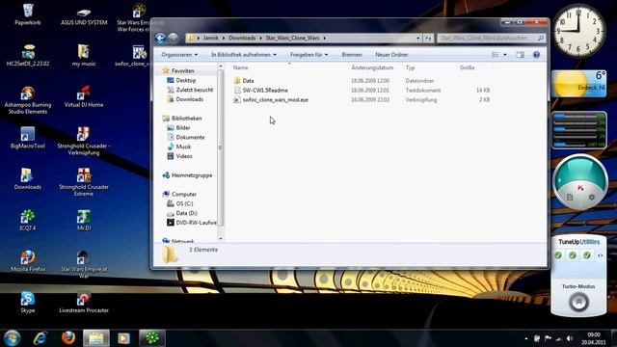This screenshot has height=347, width=617.
Task: Click the Jannik breadcrumb segment
Action: point(210,39)
